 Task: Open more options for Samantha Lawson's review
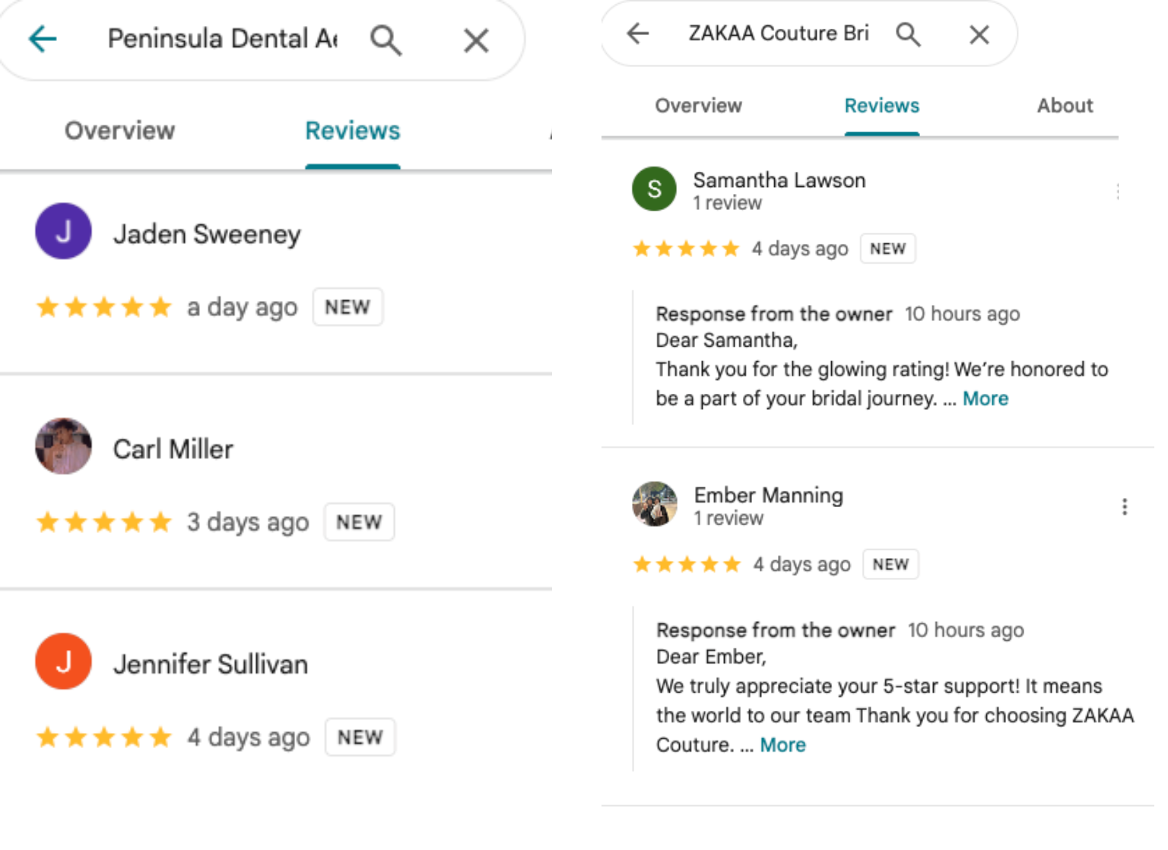point(1117,192)
